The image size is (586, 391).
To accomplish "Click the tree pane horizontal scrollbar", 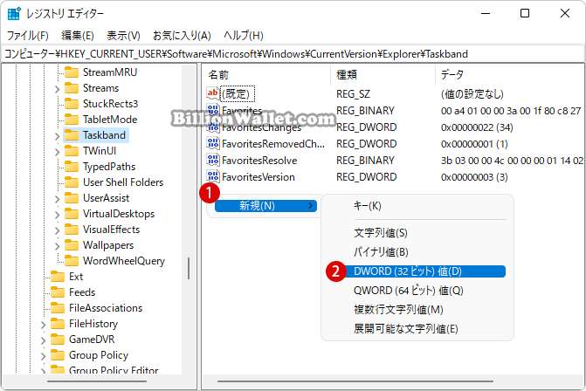I will [x=97, y=381].
